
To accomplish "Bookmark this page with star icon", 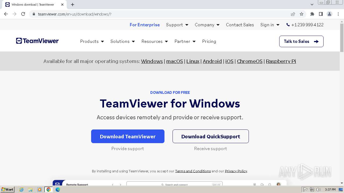I will [302, 14].
